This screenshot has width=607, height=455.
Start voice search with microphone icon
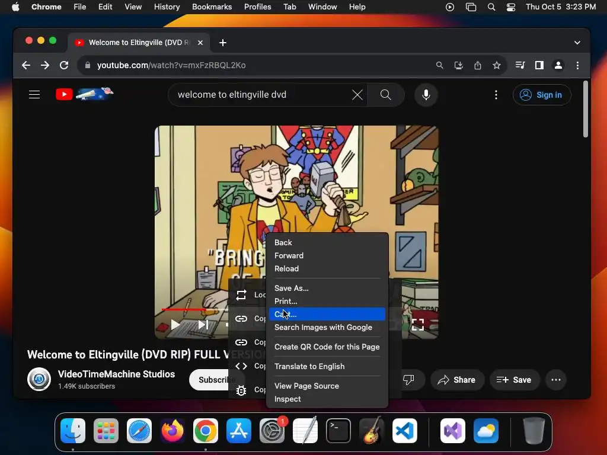(x=426, y=95)
